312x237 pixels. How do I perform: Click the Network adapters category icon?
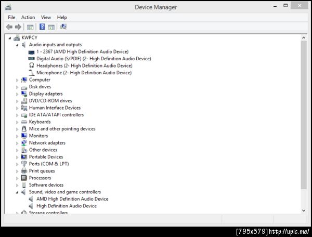(24, 143)
